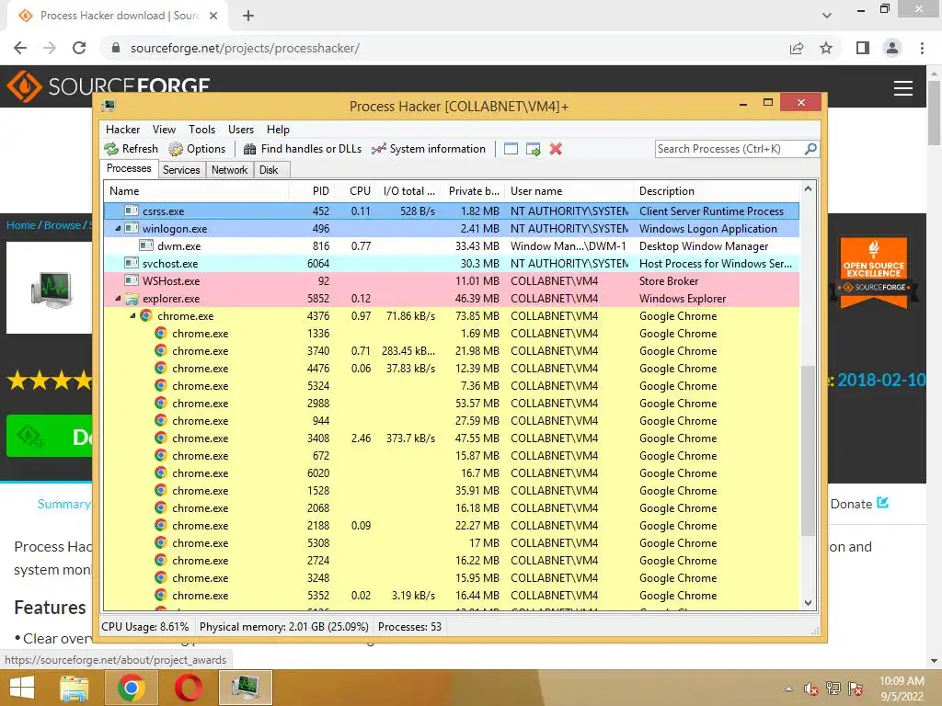Select the svchost.exe process row

coord(452,264)
